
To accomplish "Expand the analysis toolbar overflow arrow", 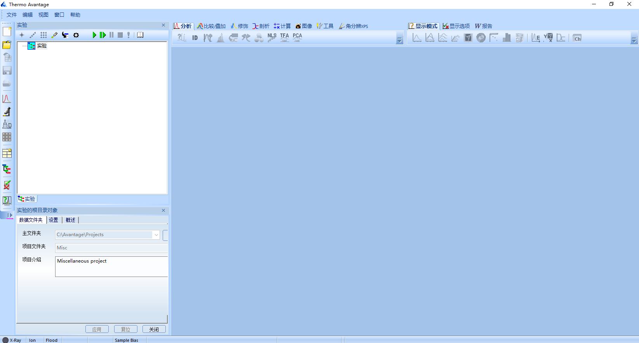I will point(399,40).
